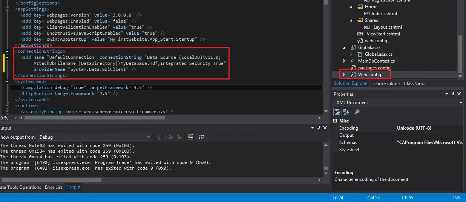Pin the Properties panel with pushpin icon
This screenshot has width=466, height=202.
[453, 94]
